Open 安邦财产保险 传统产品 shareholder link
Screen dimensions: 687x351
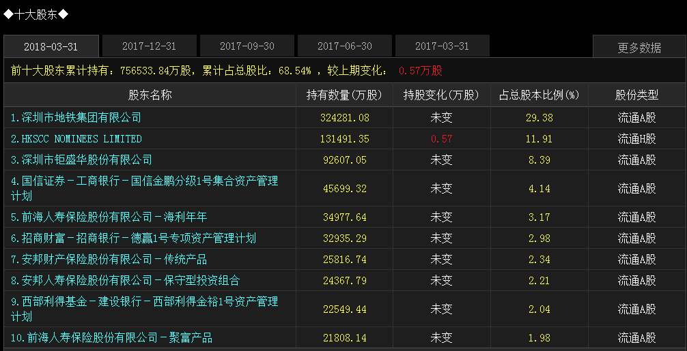tap(109, 259)
